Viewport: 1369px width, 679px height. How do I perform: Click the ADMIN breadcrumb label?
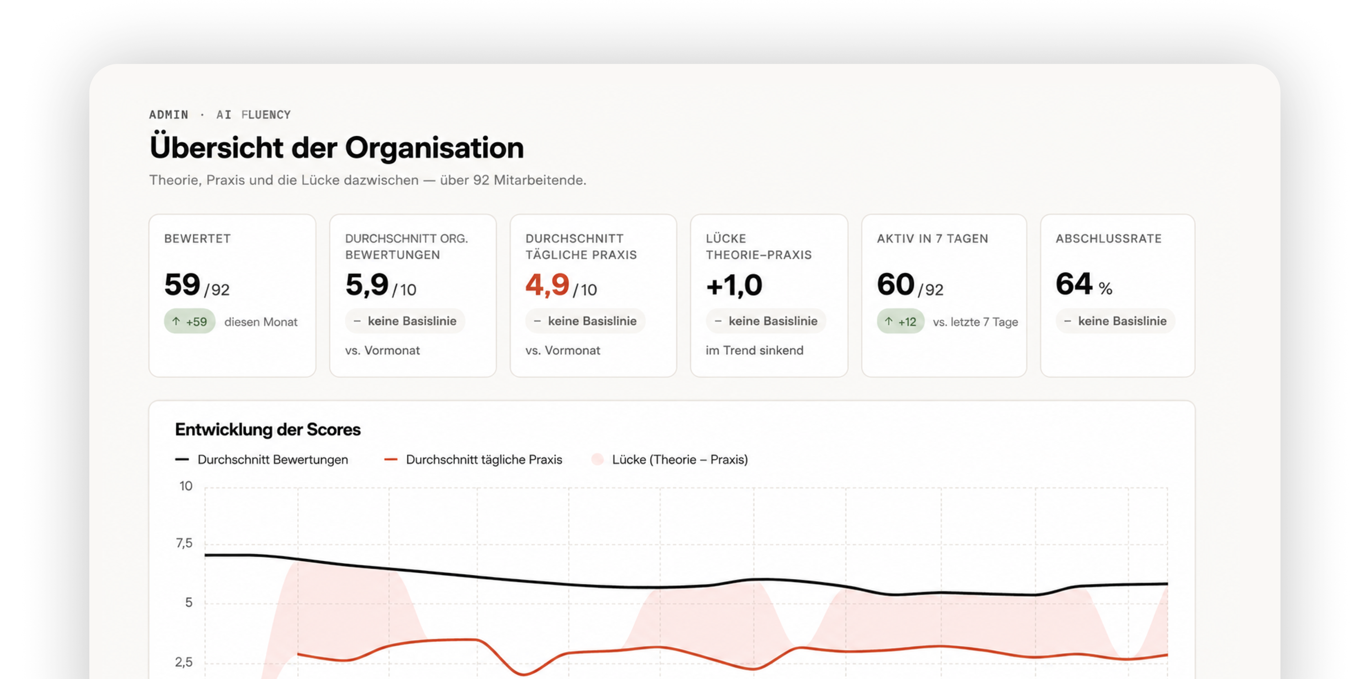pos(168,115)
